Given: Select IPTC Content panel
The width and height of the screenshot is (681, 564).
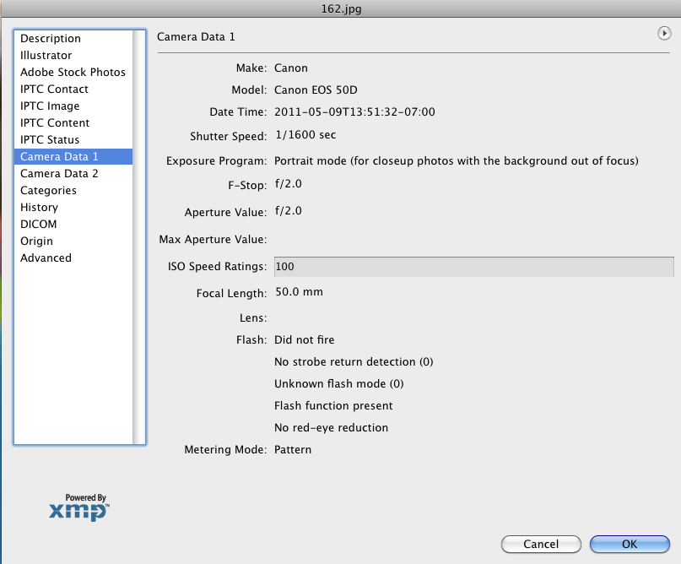Looking at the screenshot, I should [x=55, y=123].
